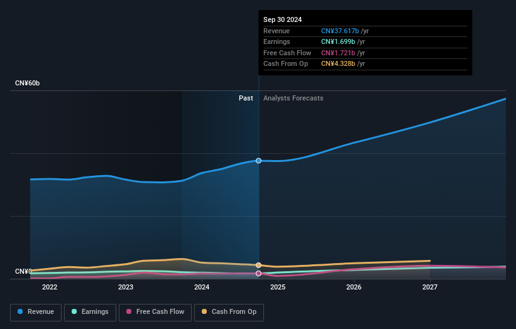Click the Earnings value CN¥1.699b in tooltip
Image resolution: width=516 pixels, height=329 pixels.
tap(338, 41)
